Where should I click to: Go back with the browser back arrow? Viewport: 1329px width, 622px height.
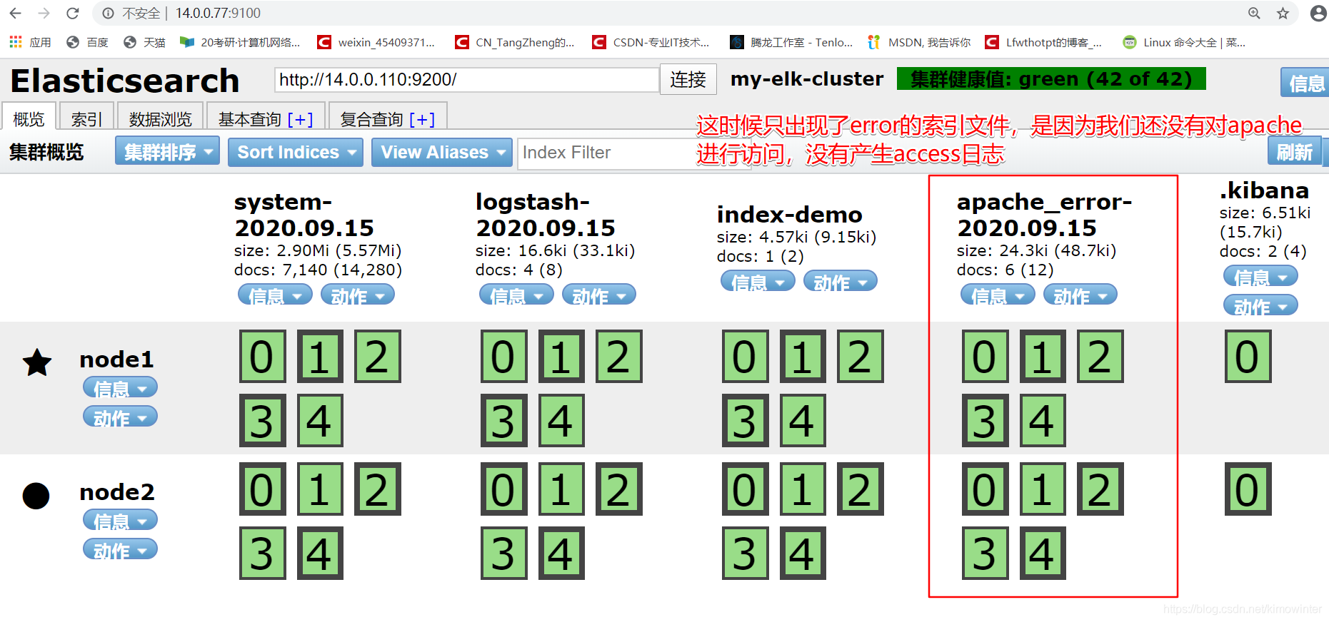click(x=15, y=13)
